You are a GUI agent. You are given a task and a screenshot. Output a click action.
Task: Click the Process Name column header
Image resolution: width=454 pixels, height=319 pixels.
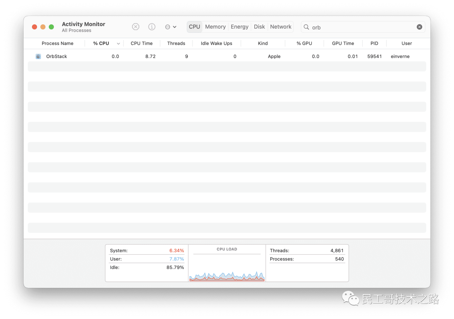(x=57, y=43)
